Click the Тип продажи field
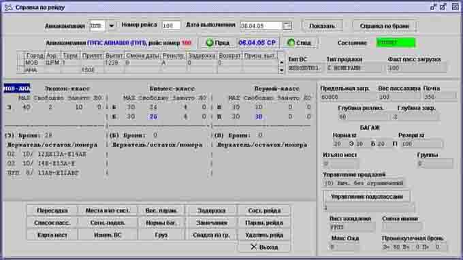This screenshot has height=260, width=463. pos(354,68)
